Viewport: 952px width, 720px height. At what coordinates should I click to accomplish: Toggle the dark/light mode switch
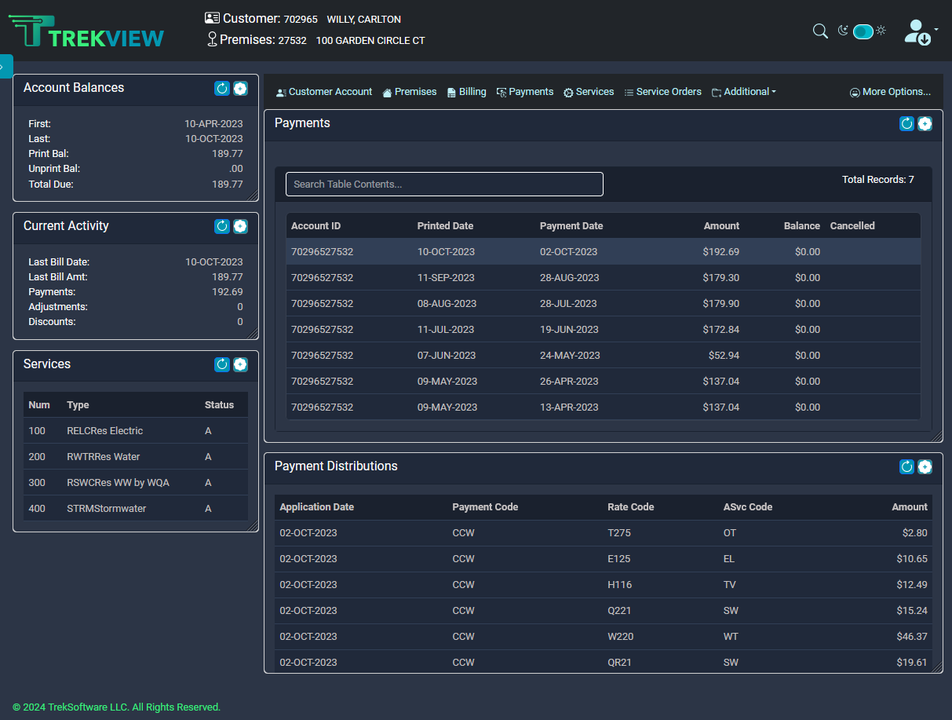pos(863,31)
